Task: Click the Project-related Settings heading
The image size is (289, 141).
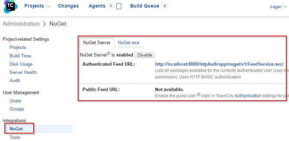Action: pos(26,39)
